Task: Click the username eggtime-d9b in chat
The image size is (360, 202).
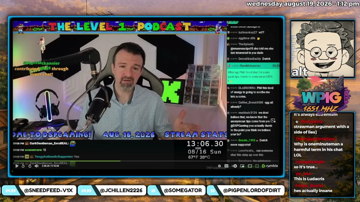Action: (247, 38)
